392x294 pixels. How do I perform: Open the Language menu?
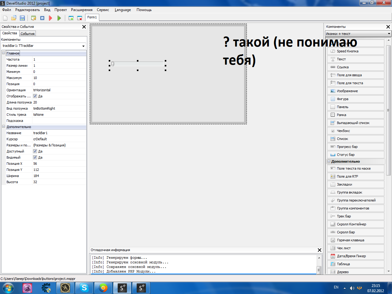[x=123, y=10]
